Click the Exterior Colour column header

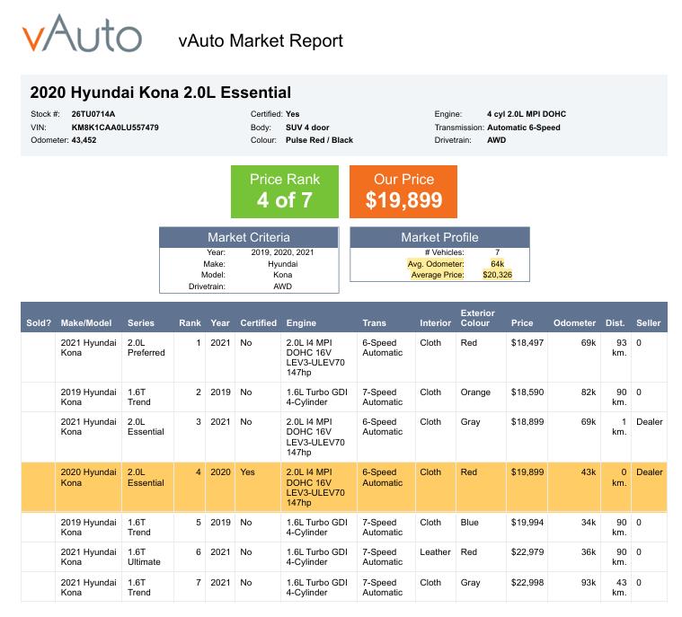pyautogui.click(x=477, y=318)
